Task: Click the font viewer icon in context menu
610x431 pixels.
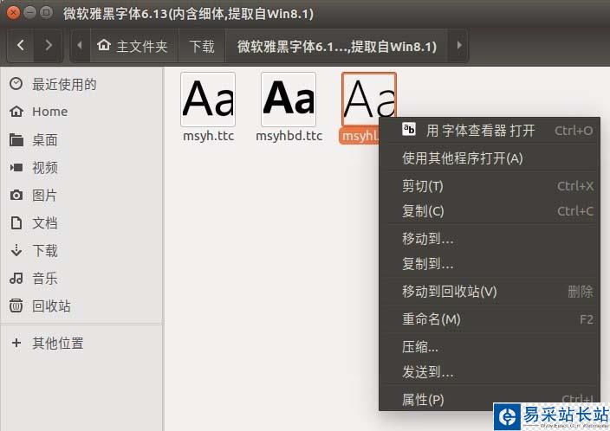Action: point(409,129)
